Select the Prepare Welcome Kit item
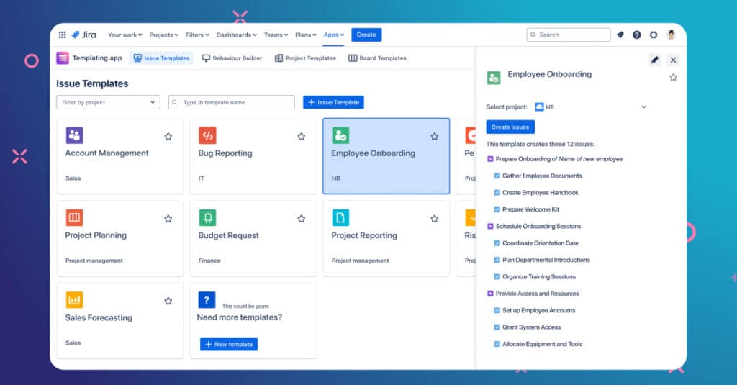The height and width of the screenshot is (385, 737). [530, 209]
